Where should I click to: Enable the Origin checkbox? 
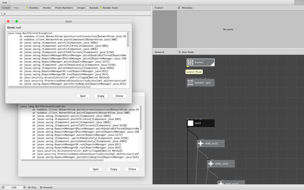[75, 8]
